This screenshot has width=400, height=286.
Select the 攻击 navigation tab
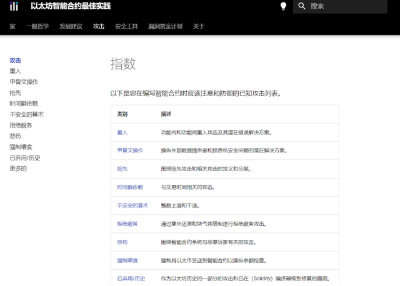point(99,26)
